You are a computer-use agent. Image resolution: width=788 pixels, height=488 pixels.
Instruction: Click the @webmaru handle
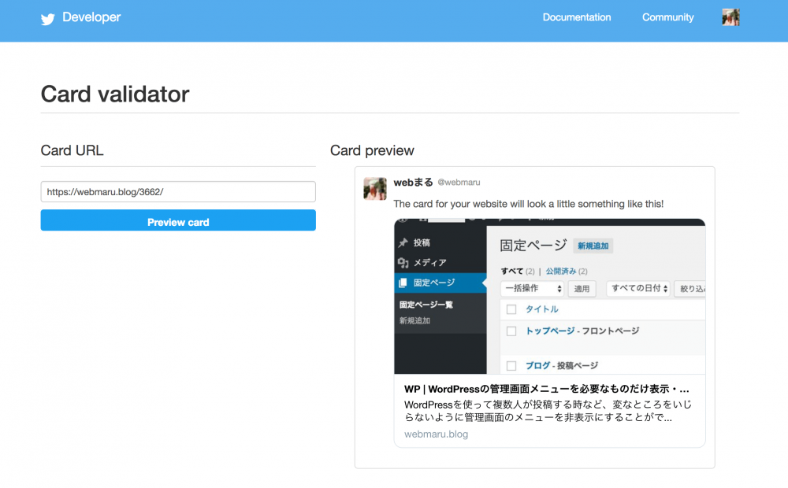coord(459,183)
